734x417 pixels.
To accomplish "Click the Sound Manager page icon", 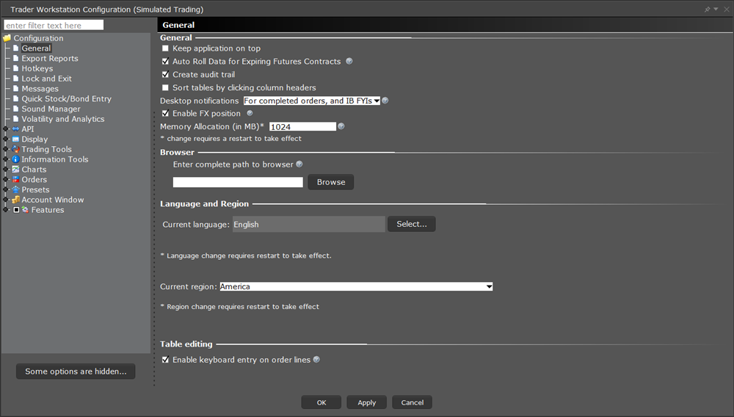I will pyautogui.click(x=15, y=109).
